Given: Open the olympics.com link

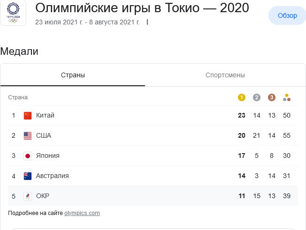Looking at the screenshot, I should [x=82, y=213].
